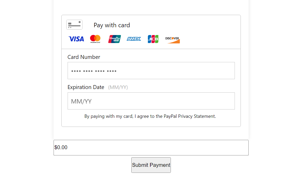The height and width of the screenshot is (178, 304).
Task: Click the Pay with card heading
Action: tap(112, 25)
